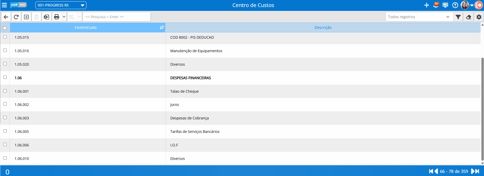Image resolution: width=484 pixels, height=176 pixels.
Task: Export list to Excel
Action: [x=47, y=17]
